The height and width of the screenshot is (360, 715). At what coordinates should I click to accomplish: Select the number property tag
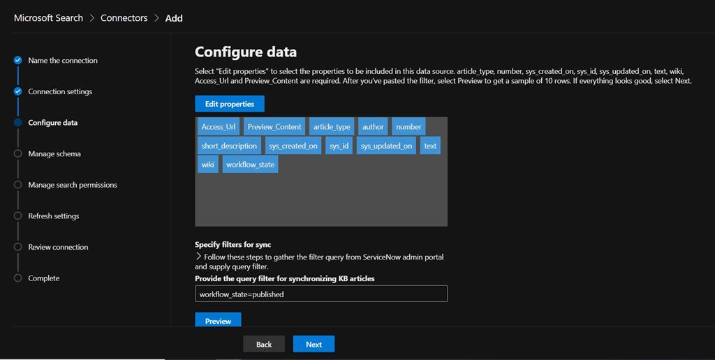coord(408,127)
